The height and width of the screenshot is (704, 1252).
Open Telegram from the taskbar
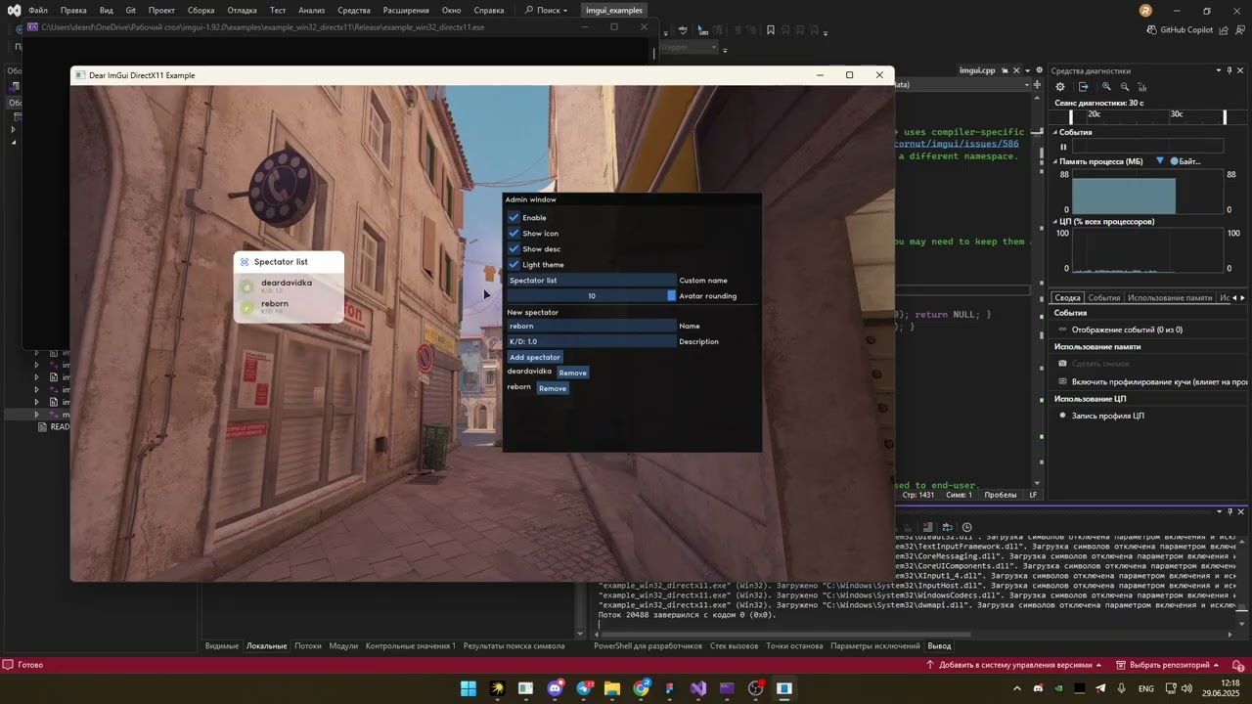584,688
